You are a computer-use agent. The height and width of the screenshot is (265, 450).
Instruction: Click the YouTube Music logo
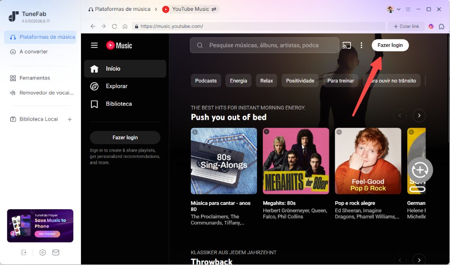tap(119, 45)
